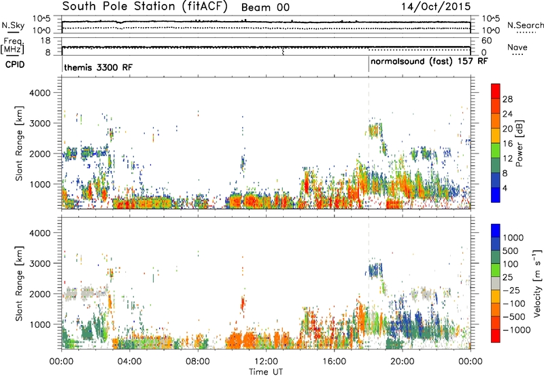
Task: Select the yellow-orange Power swatch near 16 dB
Action: [496, 136]
